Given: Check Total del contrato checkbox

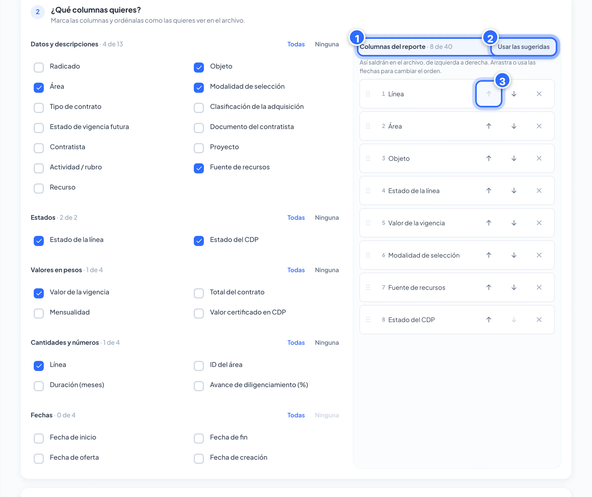Looking at the screenshot, I should pos(199,293).
